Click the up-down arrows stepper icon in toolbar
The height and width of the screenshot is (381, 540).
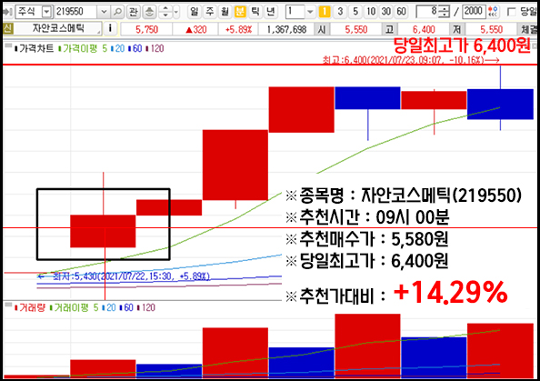[165, 12]
